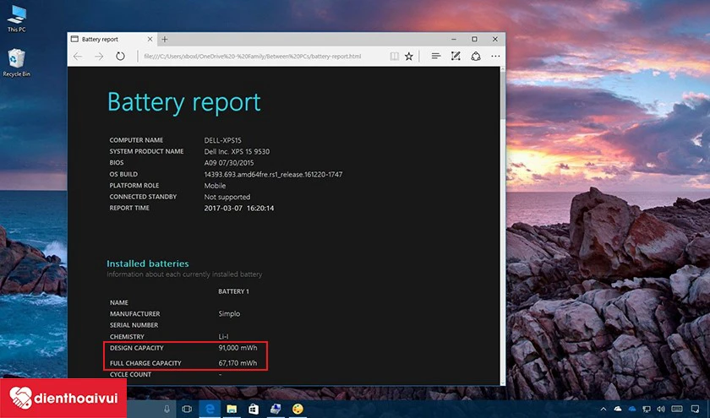Maximize the Edge window
710x418 pixels.
[x=474, y=40]
